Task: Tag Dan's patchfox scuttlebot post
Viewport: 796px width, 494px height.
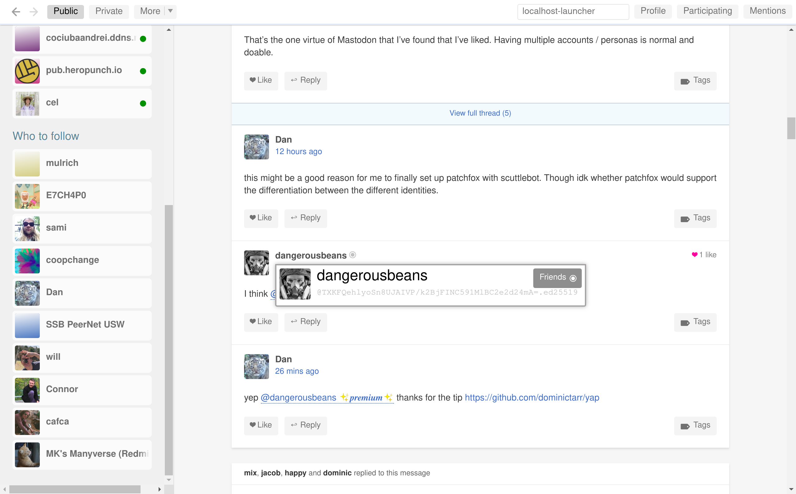Action: [x=695, y=219]
